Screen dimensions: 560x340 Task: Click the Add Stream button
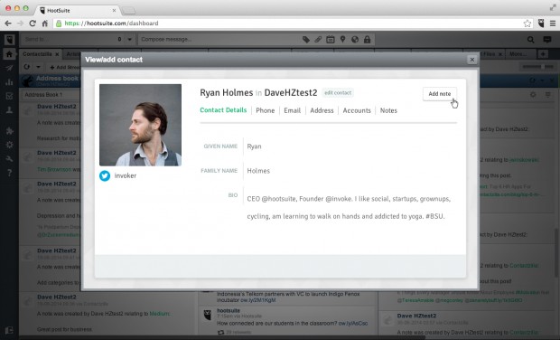click(65, 67)
